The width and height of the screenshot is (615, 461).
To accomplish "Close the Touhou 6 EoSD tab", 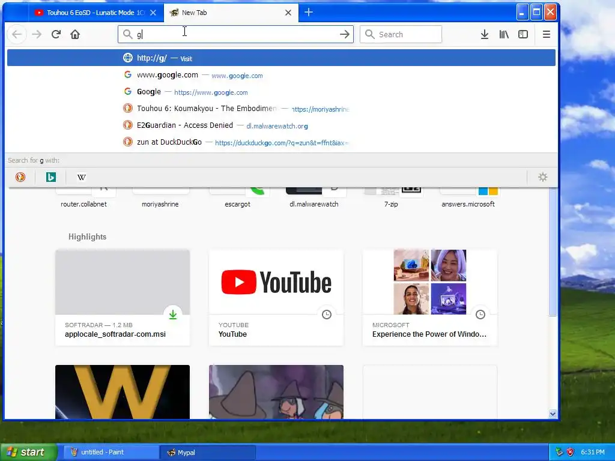I will (153, 13).
